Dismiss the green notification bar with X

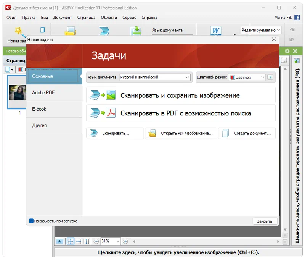295,51
